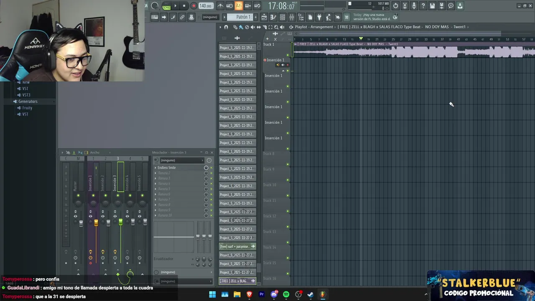Click the Inserción 3 green volume fader
The width and height of the screenshot is (535, 301).
(121, 222)
